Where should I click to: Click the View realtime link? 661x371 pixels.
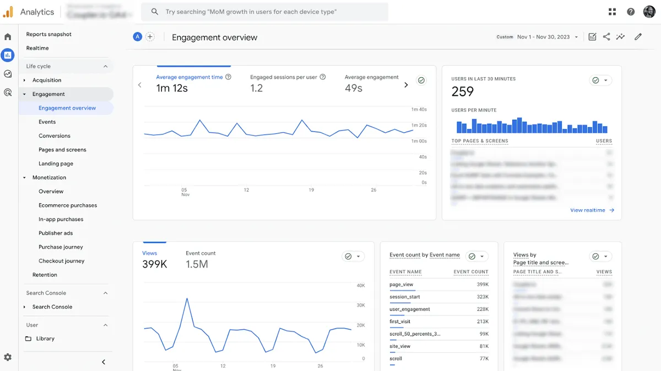click(x=588, y=210)
